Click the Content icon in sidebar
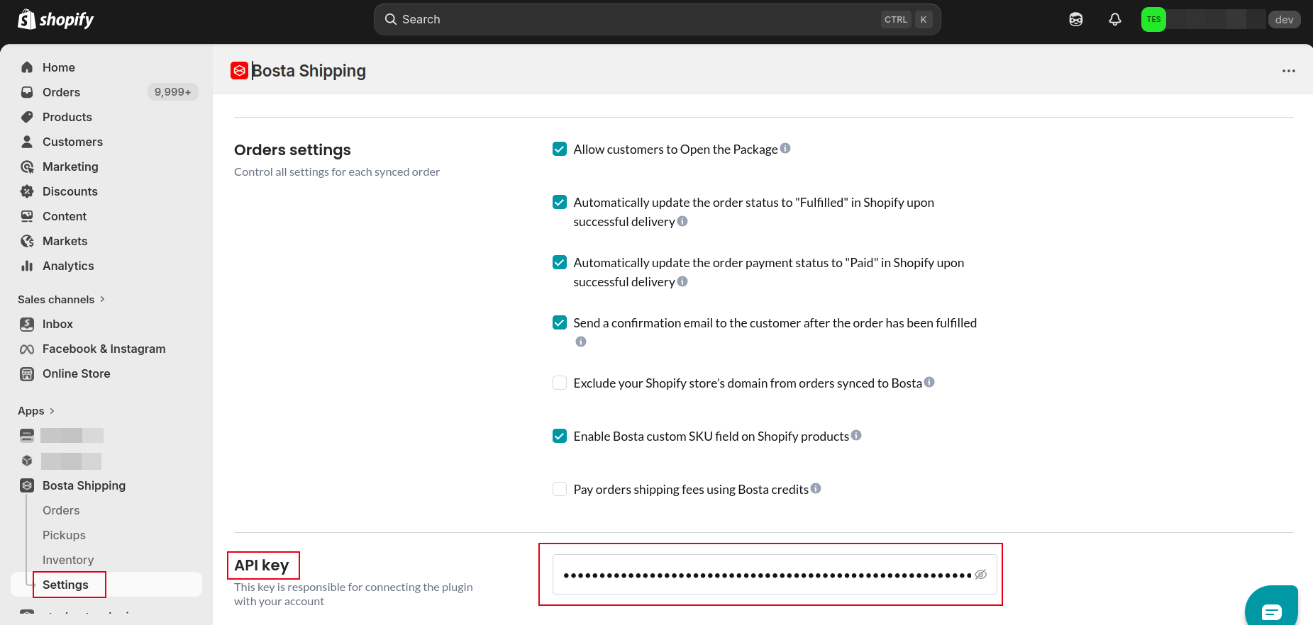Viewport: 1313px width, 625px height. [x=27, y=216]
